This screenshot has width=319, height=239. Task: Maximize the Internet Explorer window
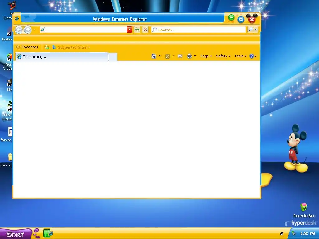[241, 20]
